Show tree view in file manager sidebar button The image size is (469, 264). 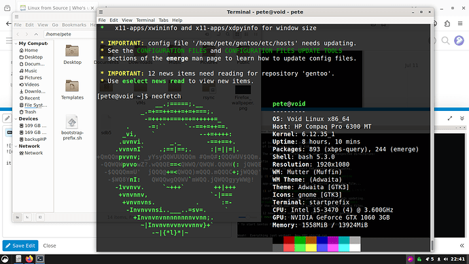pyautogui.click(x=27, y=217)
